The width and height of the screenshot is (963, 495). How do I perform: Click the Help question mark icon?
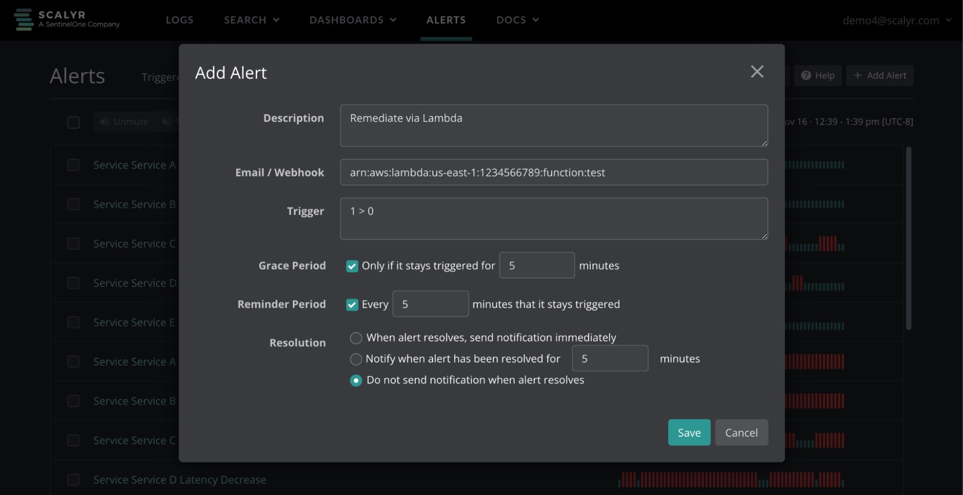click(x=805, y=76)
